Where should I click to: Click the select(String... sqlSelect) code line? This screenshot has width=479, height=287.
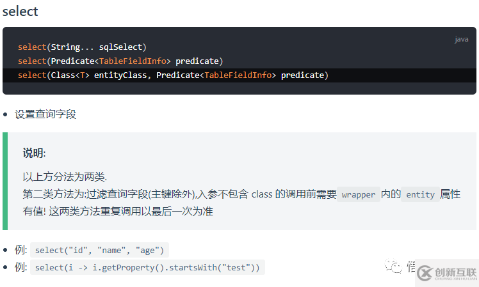click(x=82, y=47)
